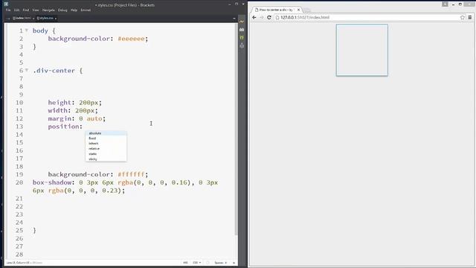Click the Chrome address bar URL

coord(305,18)
